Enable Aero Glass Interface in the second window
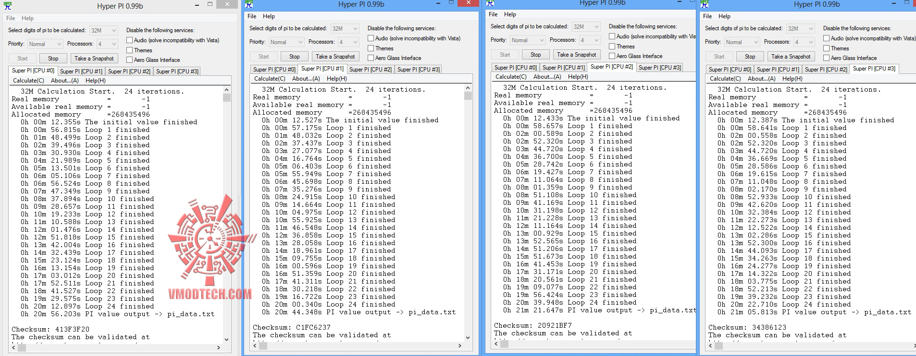916x356 pixels. point(371,58)
